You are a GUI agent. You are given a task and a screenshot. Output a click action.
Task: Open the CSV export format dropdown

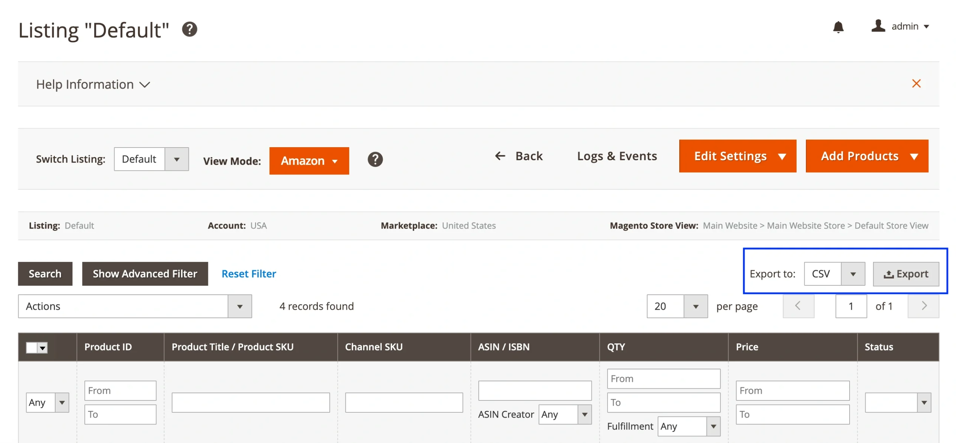pyautogui.click(x=853, y=274)
